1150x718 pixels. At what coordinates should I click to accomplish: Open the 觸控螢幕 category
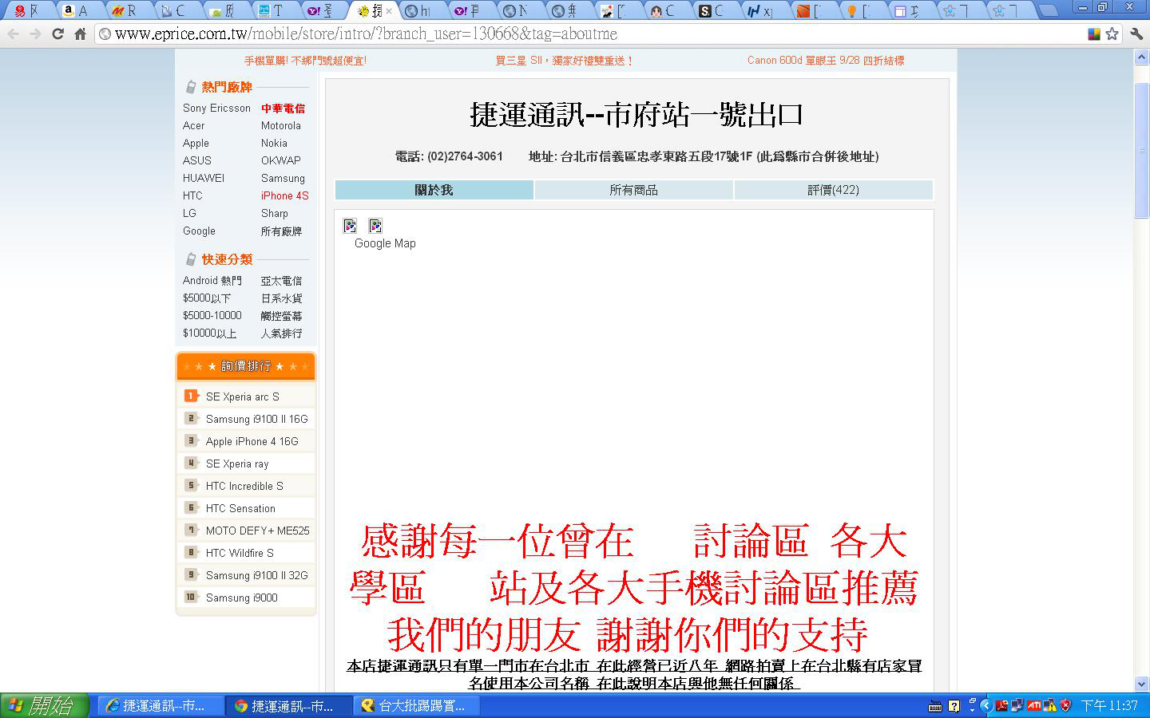281,315
